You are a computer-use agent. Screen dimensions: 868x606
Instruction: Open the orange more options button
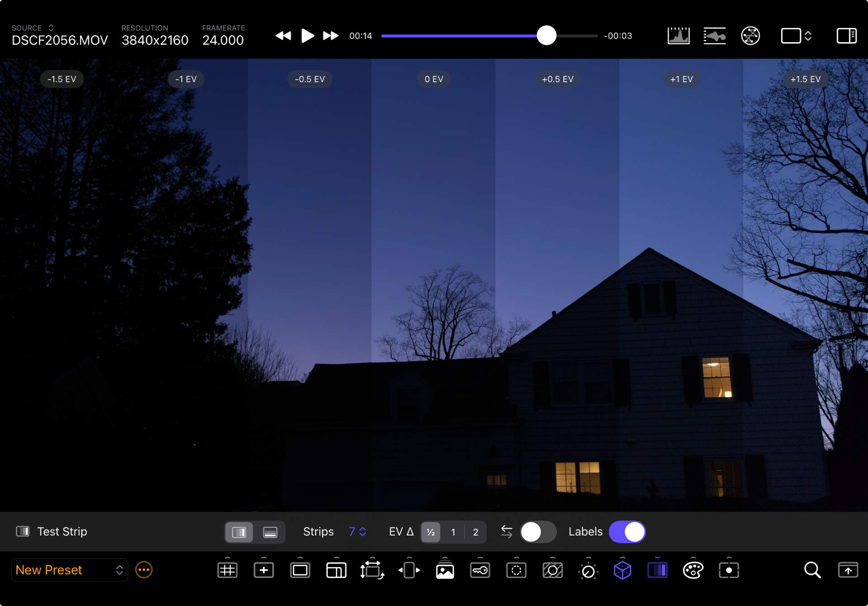point(144,570)
